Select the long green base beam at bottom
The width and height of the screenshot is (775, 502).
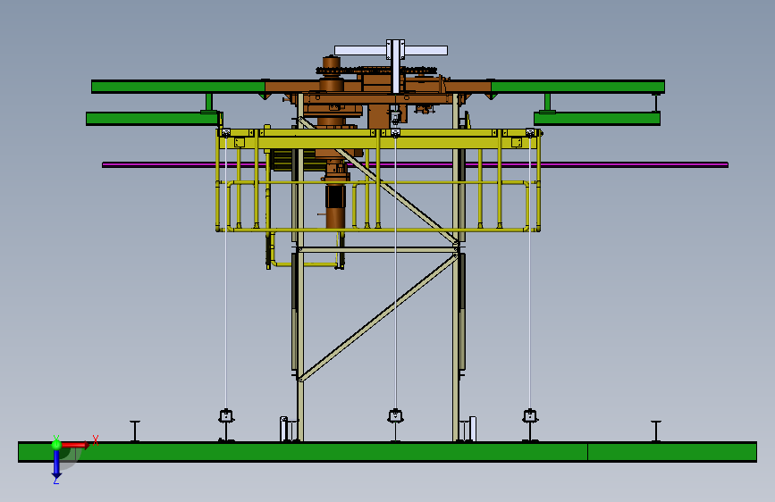(387, 452)
